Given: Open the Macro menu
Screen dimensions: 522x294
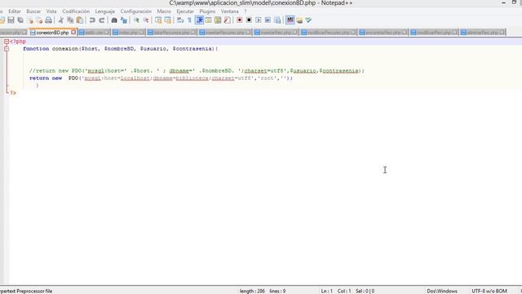Looking at the screenshot, I should pyautogui.click(x=164, y=11).
